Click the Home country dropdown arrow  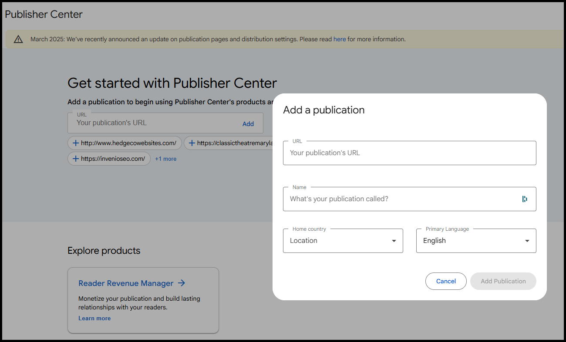[394, 241]
